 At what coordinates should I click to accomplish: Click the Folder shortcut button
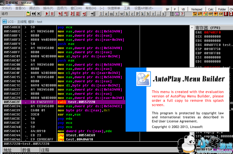coord(222,9)
